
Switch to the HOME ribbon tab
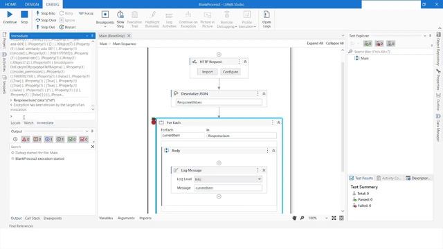click(x=11, y=4)
